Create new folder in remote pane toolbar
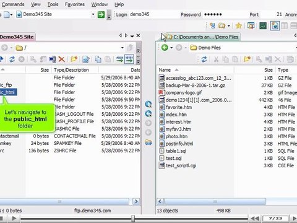The width and height of the screenshot is (297, 223). tap(74, 59)
